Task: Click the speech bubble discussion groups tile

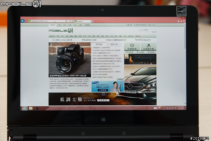Action: [x=132, y=47]
